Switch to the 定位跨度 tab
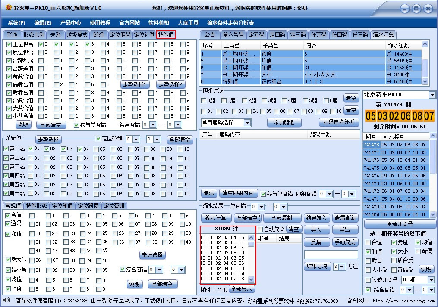Viewport: 438px width, 307px height. [89, 206]
